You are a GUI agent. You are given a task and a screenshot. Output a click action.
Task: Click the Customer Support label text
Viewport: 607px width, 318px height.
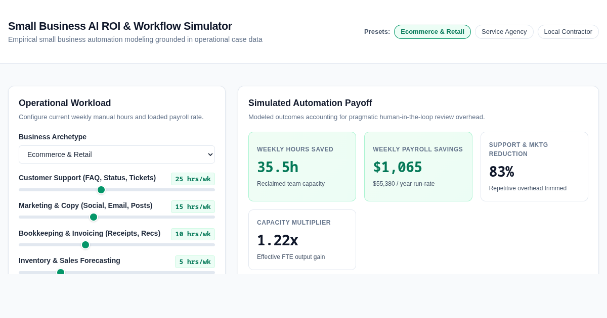tap(87, 178)
